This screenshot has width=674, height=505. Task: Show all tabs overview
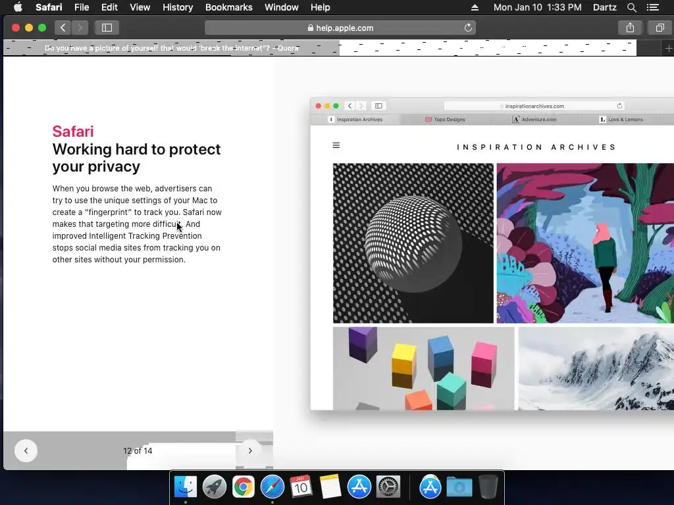click(x=660, y=28)
